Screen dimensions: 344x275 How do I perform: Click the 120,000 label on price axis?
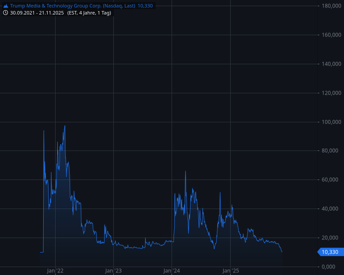(330, 93)
